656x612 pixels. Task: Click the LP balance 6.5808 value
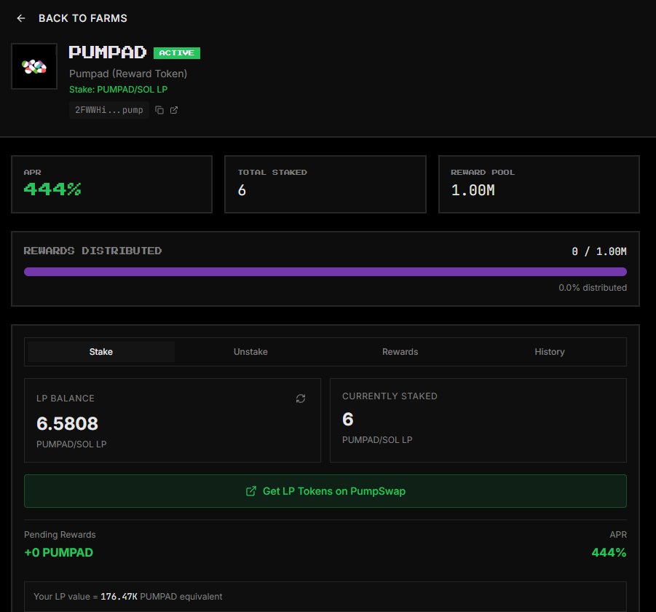tap(68, 423)
